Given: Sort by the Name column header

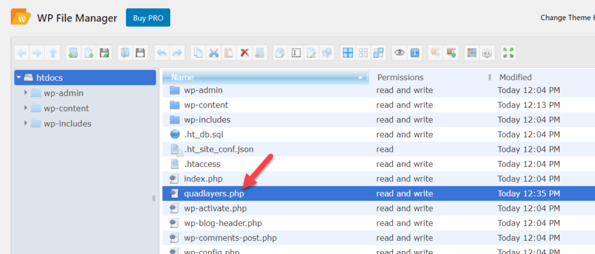Looking at the screenshot, I should point(266,77).
